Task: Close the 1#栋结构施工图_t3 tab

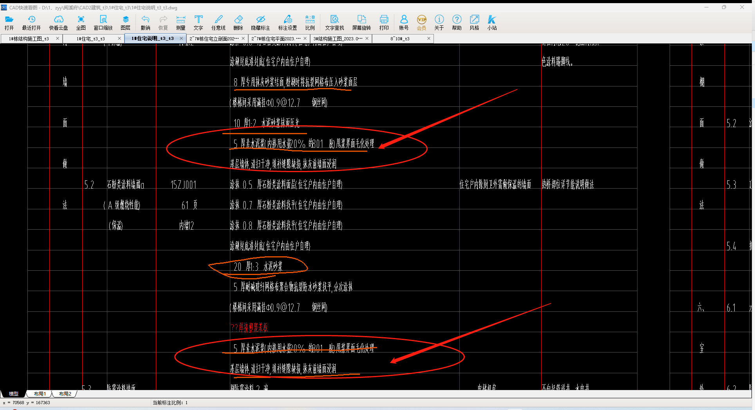Action: pos(58,38)
